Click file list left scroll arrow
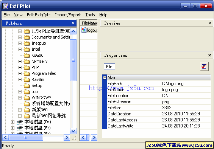This screenshot has height=149, width=214. point(83,137)
